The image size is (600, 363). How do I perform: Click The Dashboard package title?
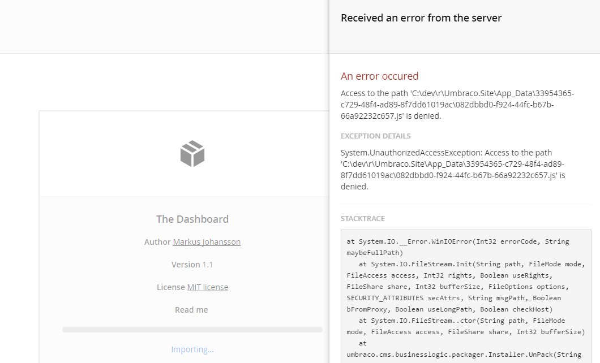pyautogui.click(x=192, y=219)
